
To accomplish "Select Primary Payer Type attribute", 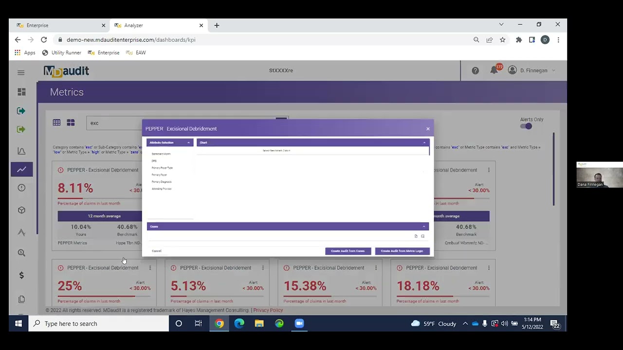I will (x=162, y=168).
